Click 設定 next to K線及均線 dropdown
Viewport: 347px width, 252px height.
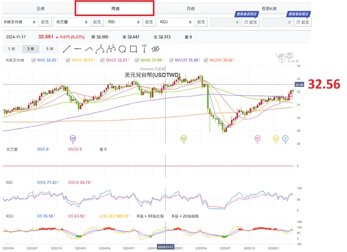(45, 22)
